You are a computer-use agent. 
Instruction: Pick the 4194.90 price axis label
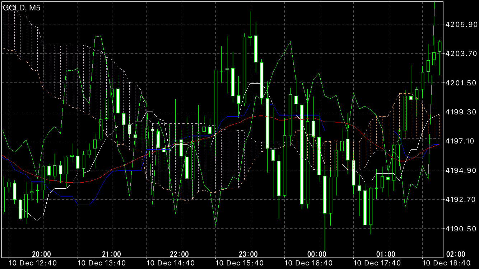[460, 170]
